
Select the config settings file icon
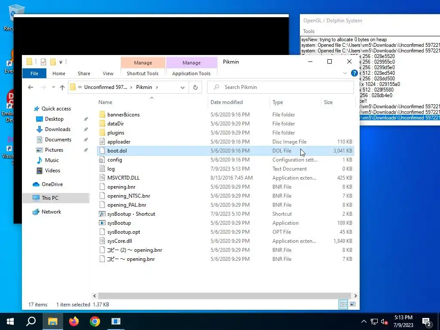(x=102, y=160)
